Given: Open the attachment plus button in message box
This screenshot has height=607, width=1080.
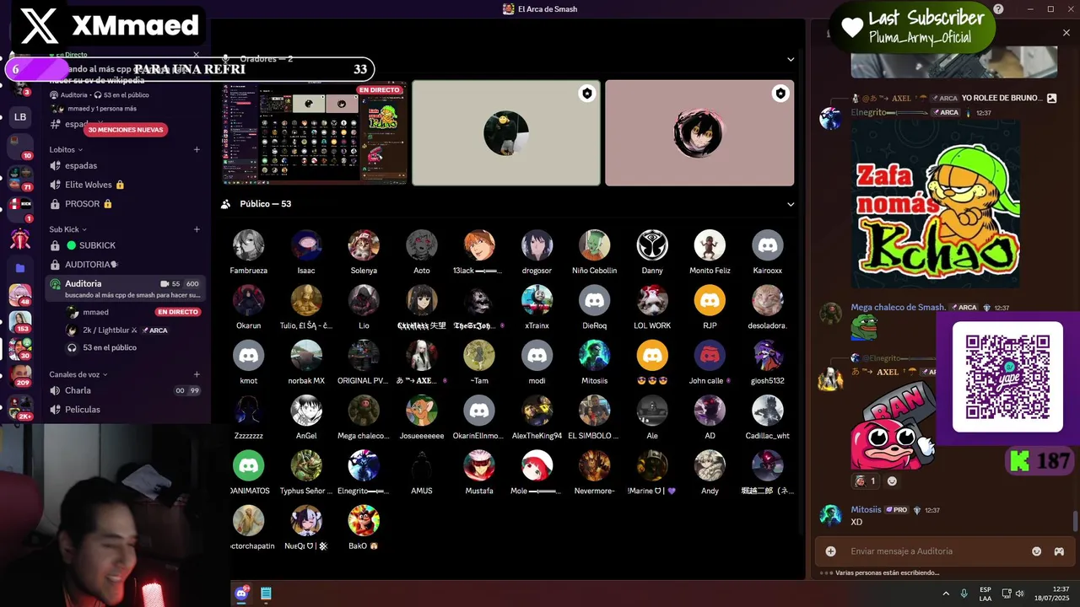Looking at the screenshot, I should (831, 551).
